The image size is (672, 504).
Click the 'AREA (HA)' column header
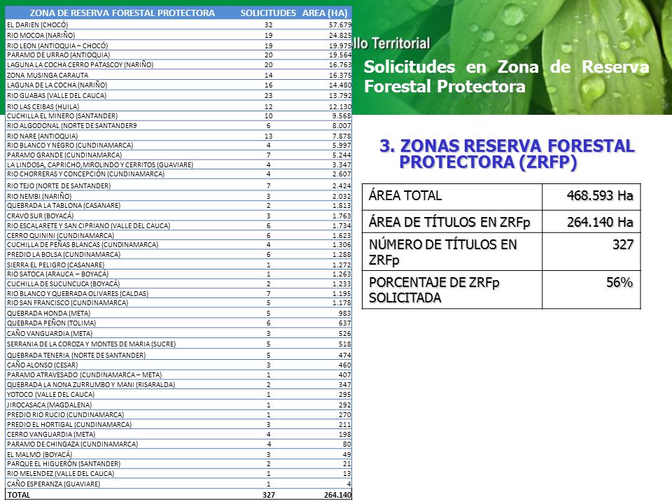point(325,13)
